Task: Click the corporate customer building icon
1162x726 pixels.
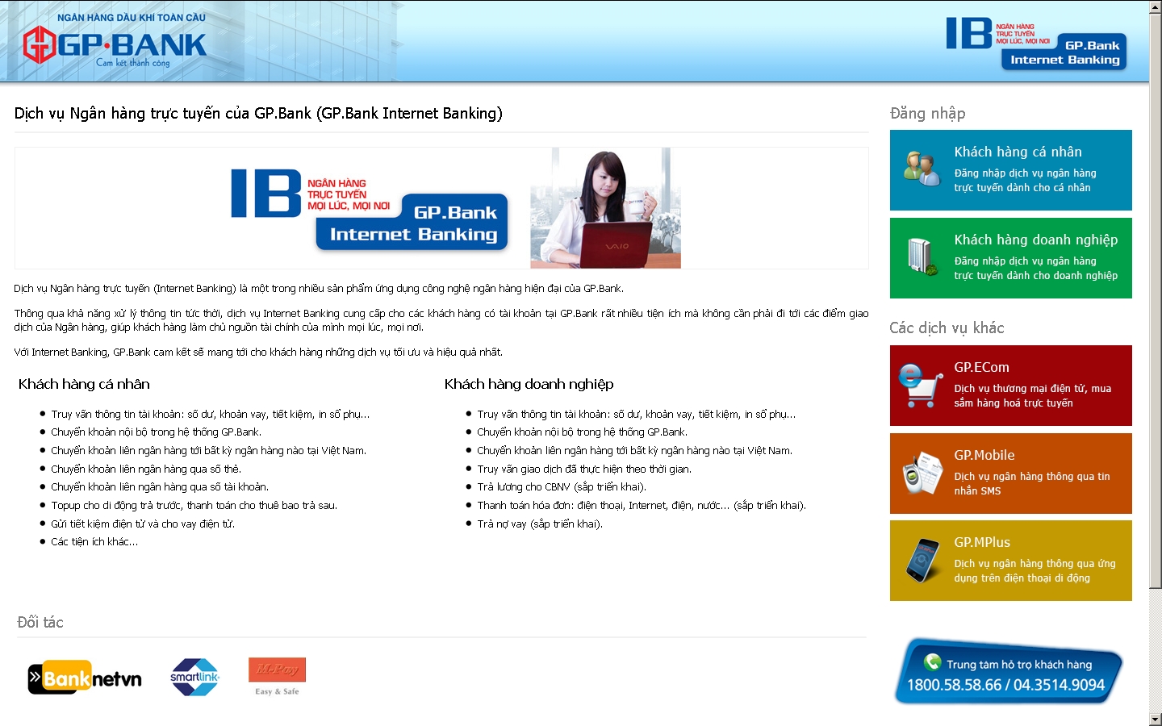Action: [922, 257]
